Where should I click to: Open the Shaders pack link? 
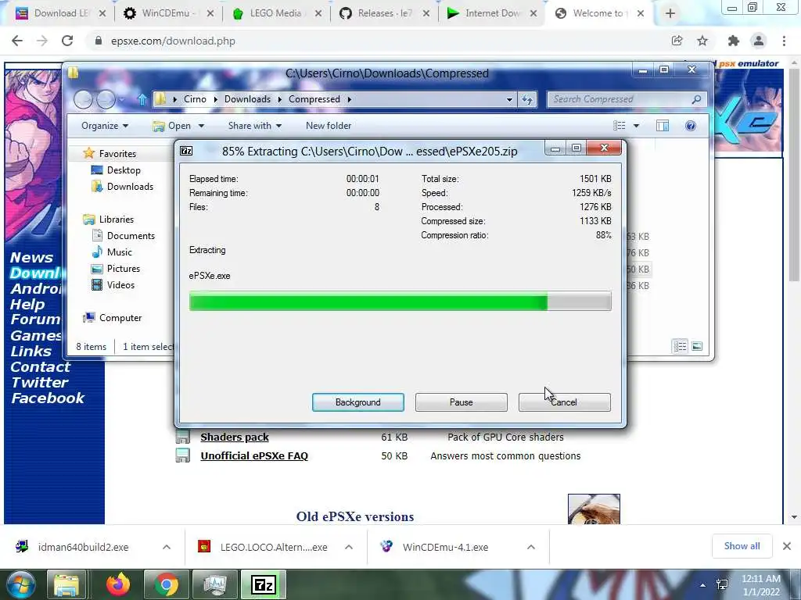point(235,437)
